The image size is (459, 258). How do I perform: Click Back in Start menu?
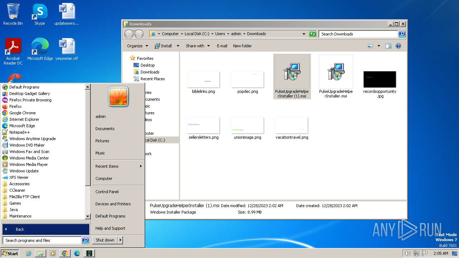pyautogui.click(x=46, y=229)
